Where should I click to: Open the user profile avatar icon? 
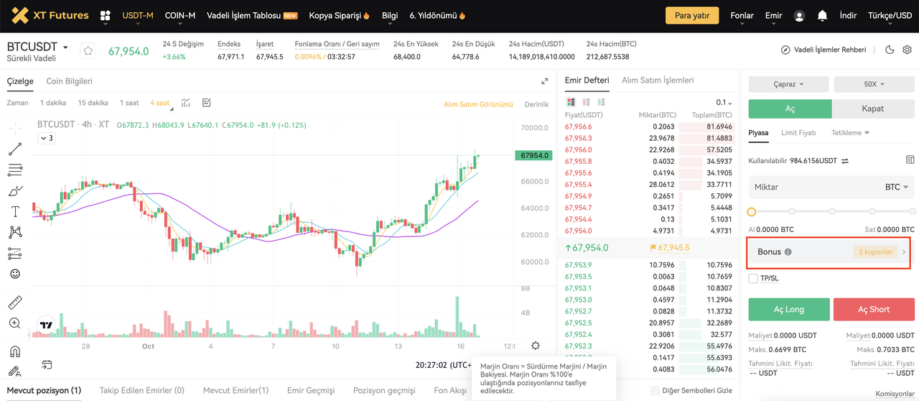[799, 16]
